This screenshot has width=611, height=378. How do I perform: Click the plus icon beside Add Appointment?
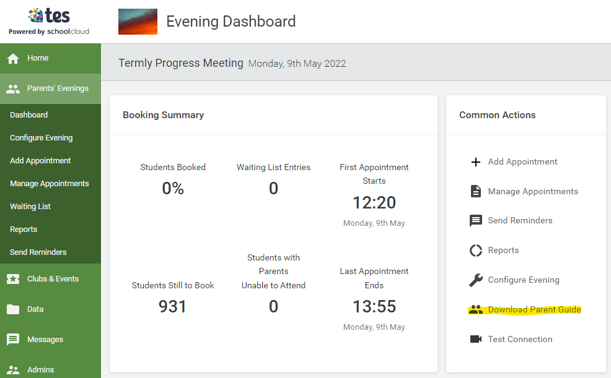476,162
